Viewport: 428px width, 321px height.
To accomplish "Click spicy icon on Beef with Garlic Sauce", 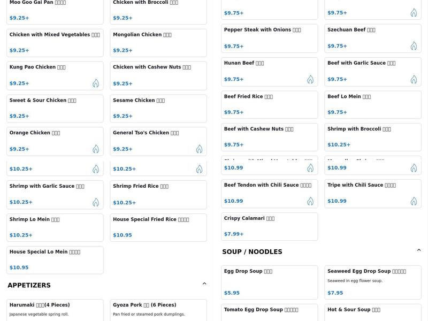I will (x=414, y=79).
